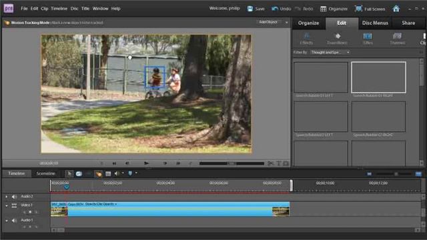Select Speech Bubble 02 LEFT thumbnail
427x240 pixels.
pos(321,117)
